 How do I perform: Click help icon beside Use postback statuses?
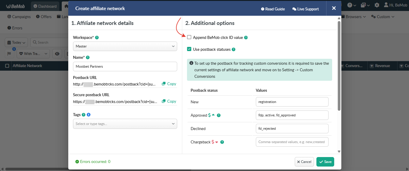(234, 50)
